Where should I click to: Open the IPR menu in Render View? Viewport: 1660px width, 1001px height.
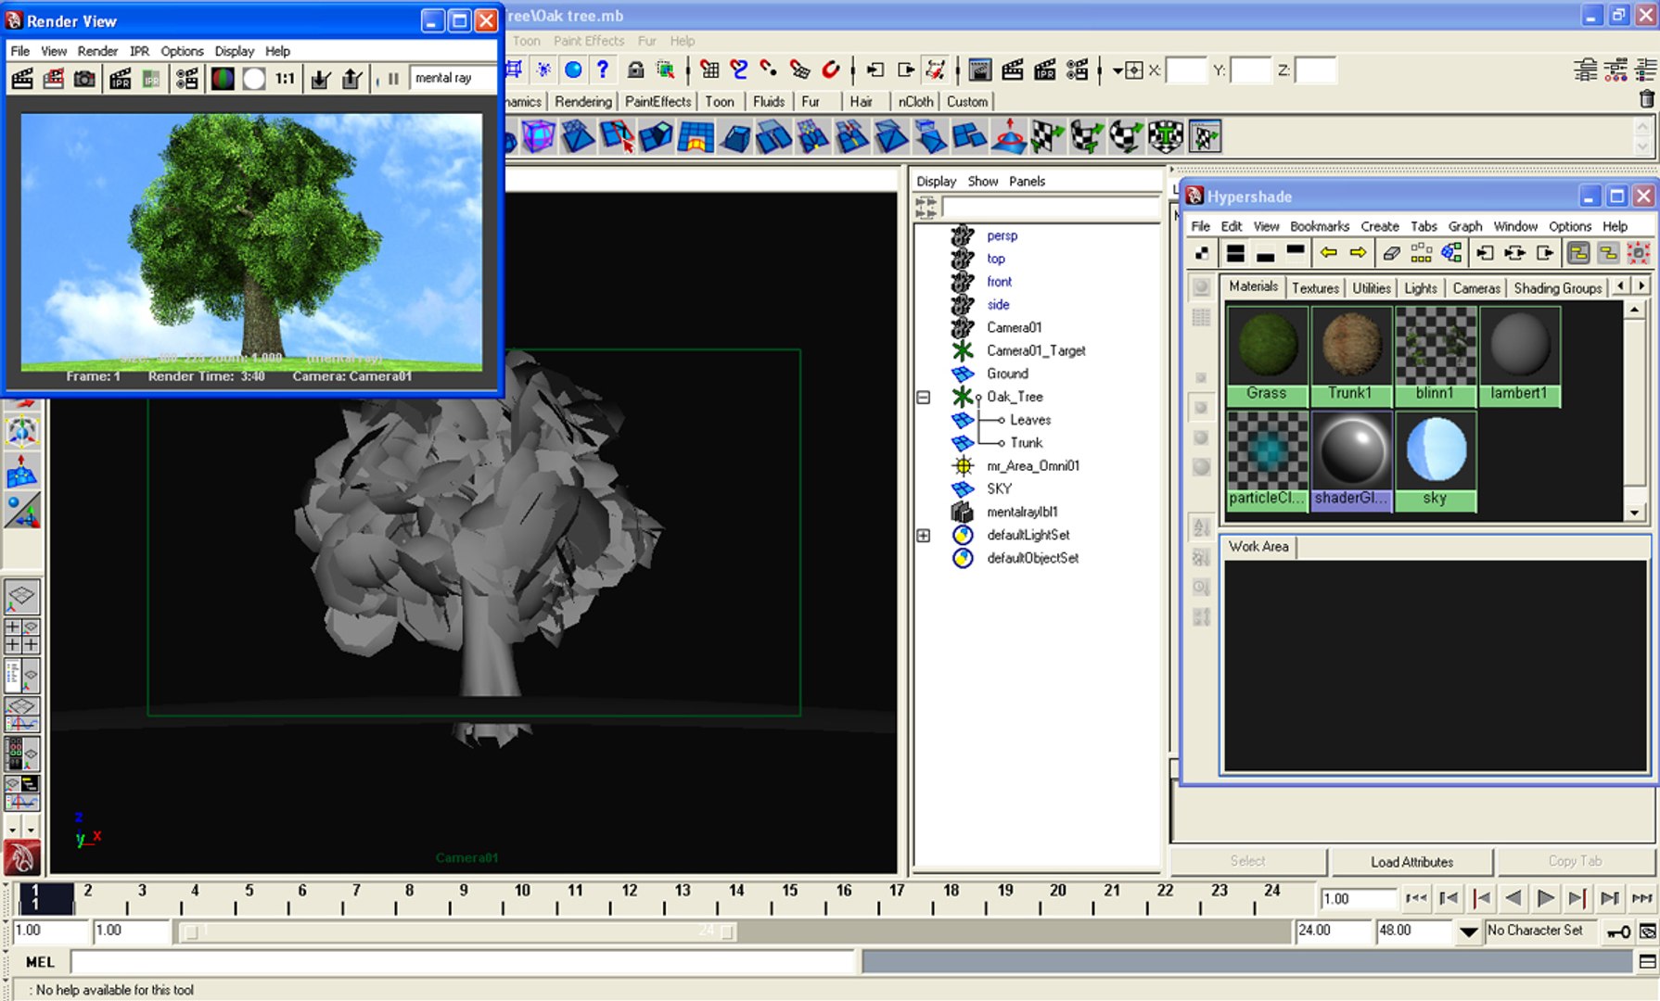tap(139, 51)
